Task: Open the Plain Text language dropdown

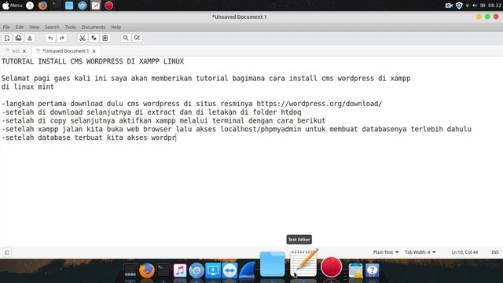Action: click(386, 252)
